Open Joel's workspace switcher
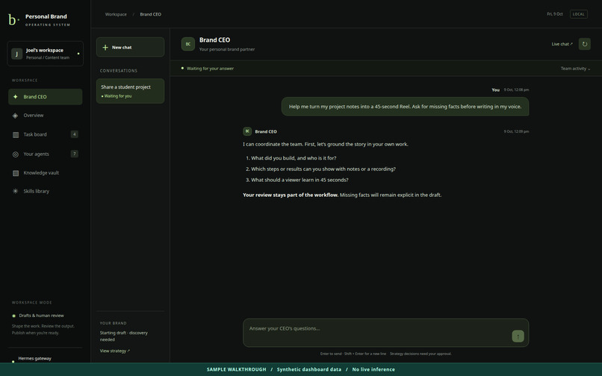 (46, 54)
